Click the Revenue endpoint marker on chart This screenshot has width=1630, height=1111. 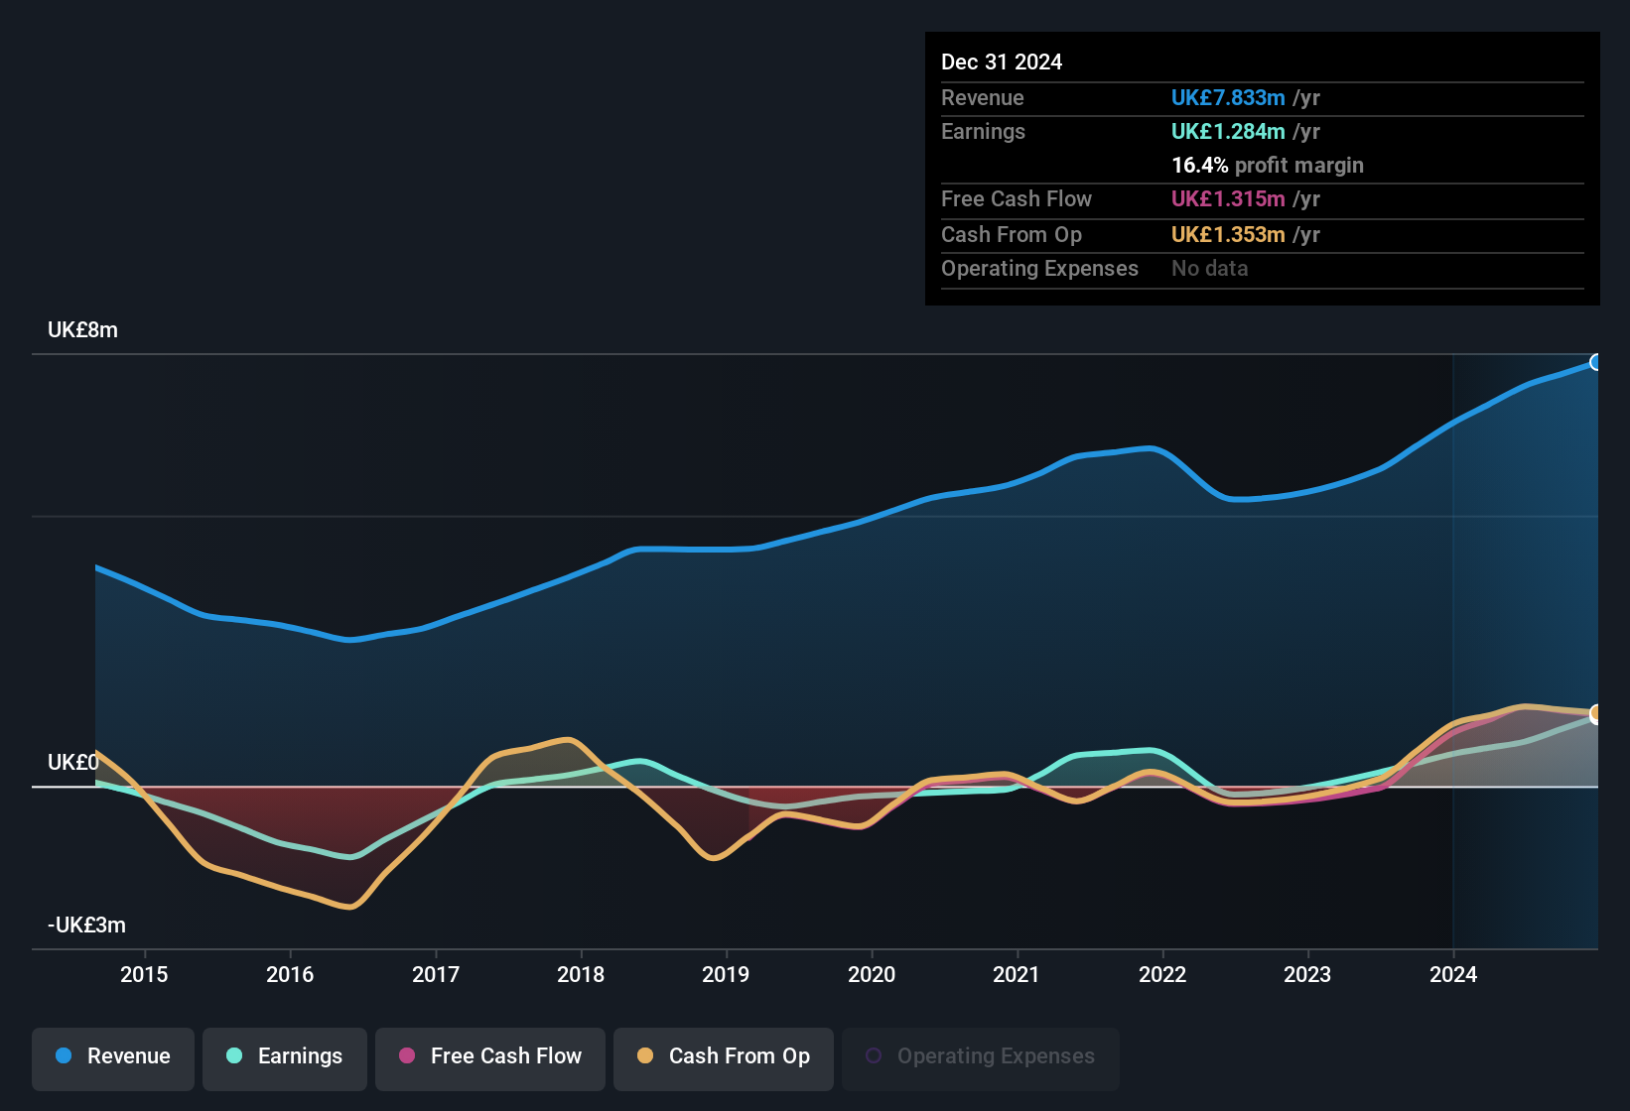click(1595, 362)
